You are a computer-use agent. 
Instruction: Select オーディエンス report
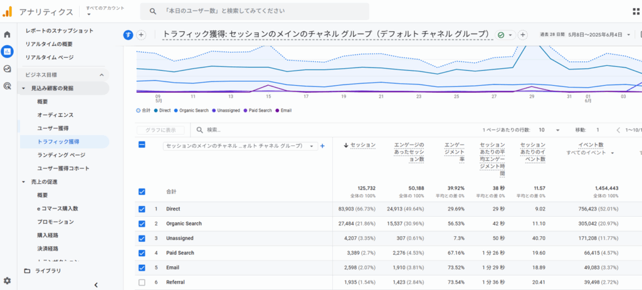click(55, 115)
